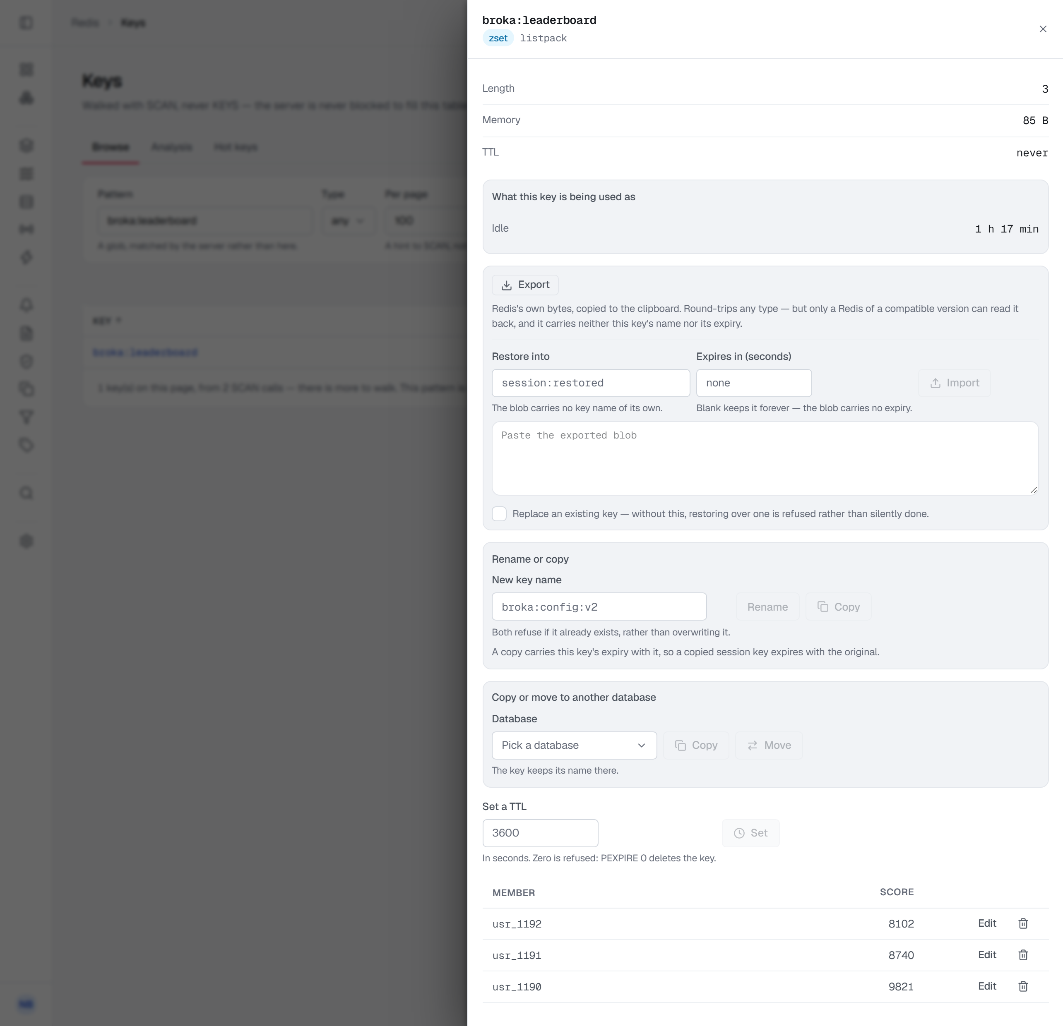Close the broka:leaderboard detail panel
This screenshot has height=1026, width=1063.
(x=1042, y=29)
